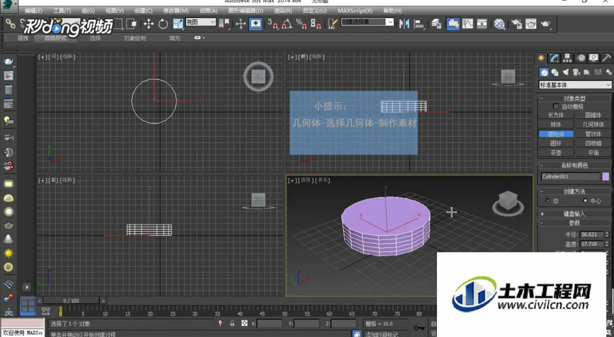Open the Layer Manager
This screenshot has height=337, width=614.
click(436, 23)
